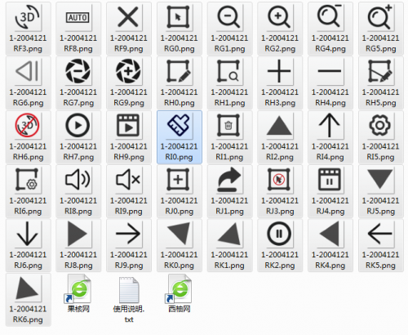Select the circular pause icon RK2.png
The width and height of the screenshot is (408, 335).
[280, 245]
